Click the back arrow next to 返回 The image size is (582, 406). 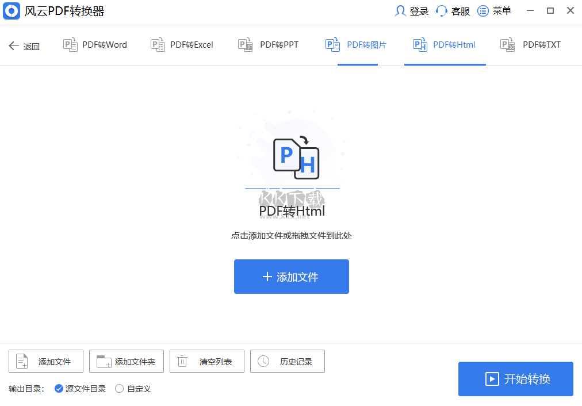click(x=14, y=45)
